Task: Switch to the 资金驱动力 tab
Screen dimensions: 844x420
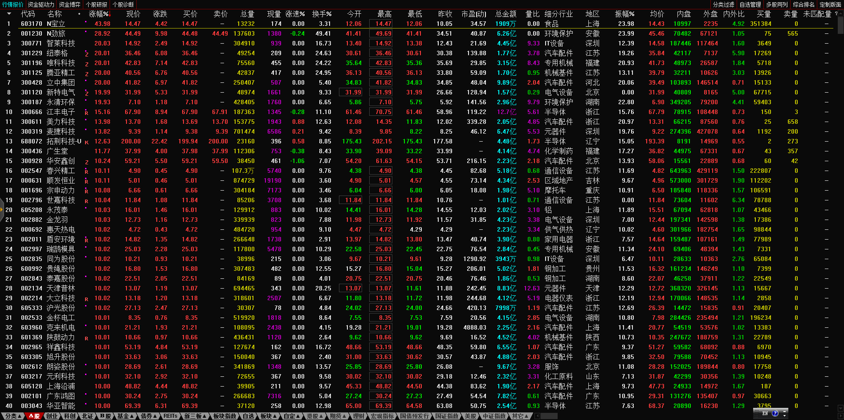Action: point(41,4)
